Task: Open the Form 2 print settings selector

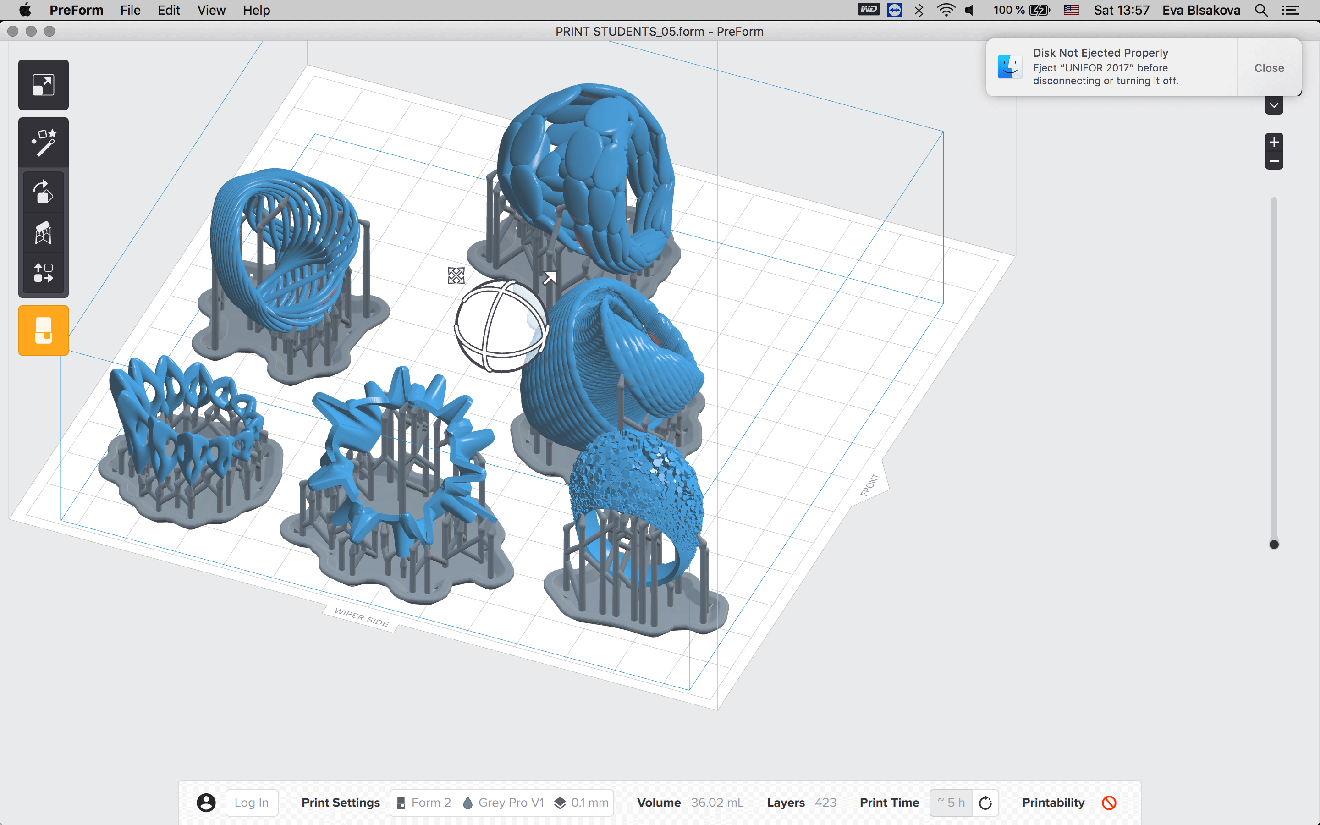Action: point(424,803)
